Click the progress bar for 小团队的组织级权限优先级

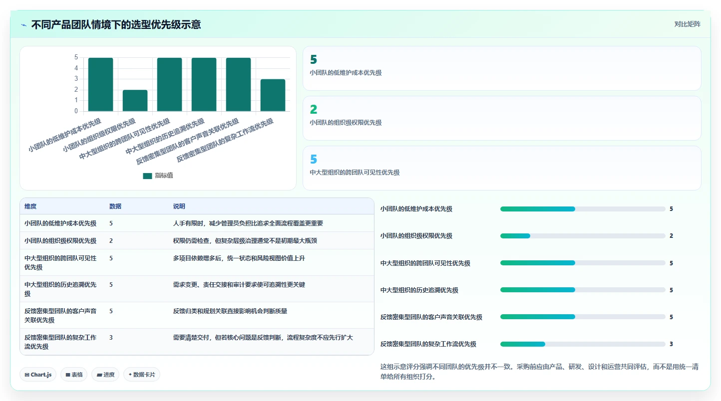583,236
